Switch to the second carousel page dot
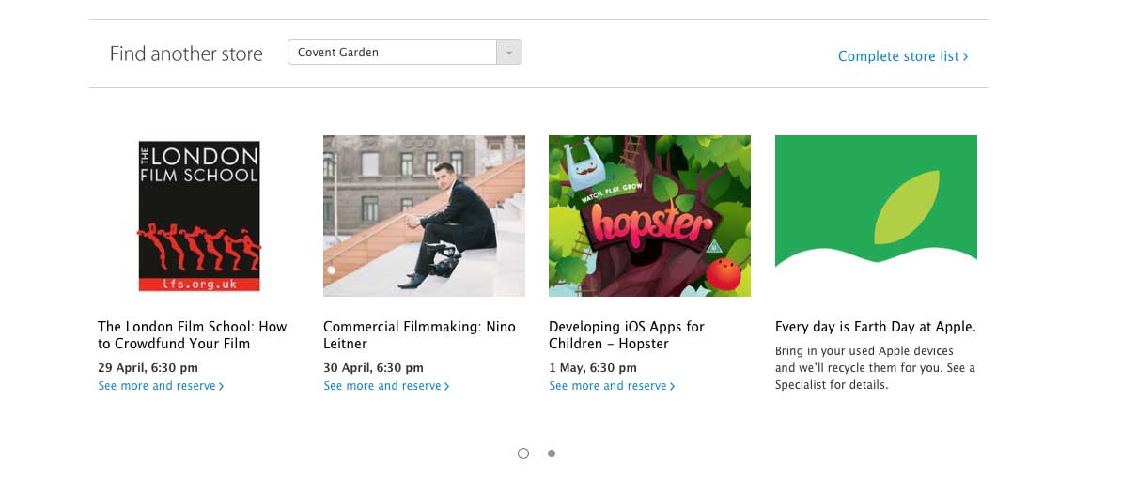The height and width of the screenshot is (493, 1121). click(x=552, y=453)
